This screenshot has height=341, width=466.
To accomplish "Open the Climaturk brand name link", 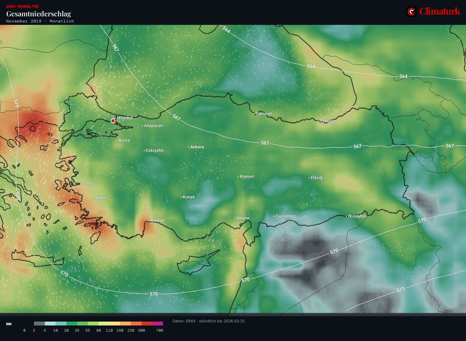I will pyautogui.click(x=440, y=11).
